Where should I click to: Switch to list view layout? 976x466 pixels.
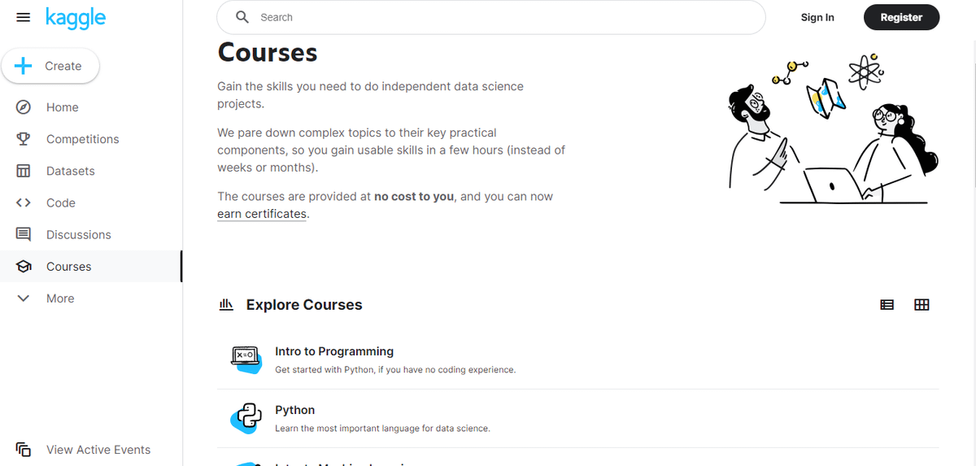pyautogui.click(x=887, y=305)
